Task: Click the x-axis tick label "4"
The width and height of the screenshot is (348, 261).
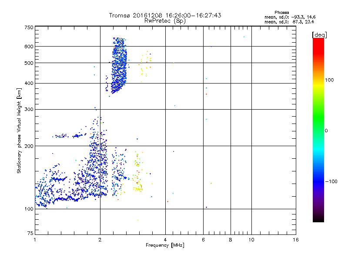Action: point(165,240)
